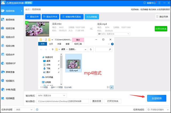Click properties icon in Explorer quick toolbar
Screen dimensions: 171x113
point(46,40)
